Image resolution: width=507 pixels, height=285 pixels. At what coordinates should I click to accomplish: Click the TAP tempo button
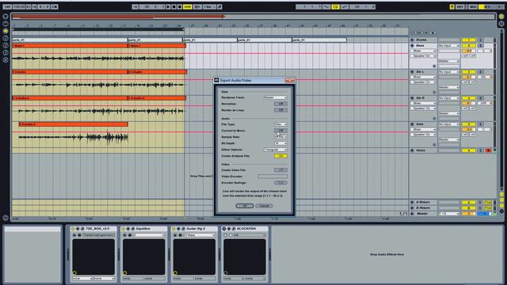(7, 7)
